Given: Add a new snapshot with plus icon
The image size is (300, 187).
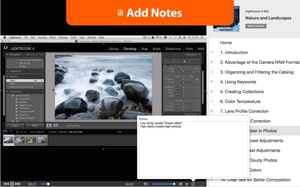Looking at the screenshot, I should coord(42,71).
